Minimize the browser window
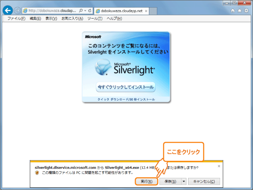The width and height of the screenshot is (253, 190). pos(227,3)
